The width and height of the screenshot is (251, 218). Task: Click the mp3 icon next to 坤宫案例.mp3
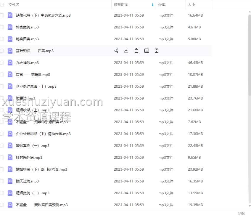[x=10, y=27]
